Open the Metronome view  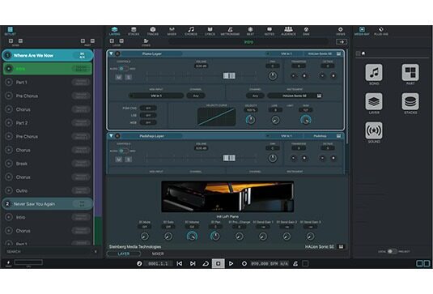pyautogui.click(x=230, y=31)
